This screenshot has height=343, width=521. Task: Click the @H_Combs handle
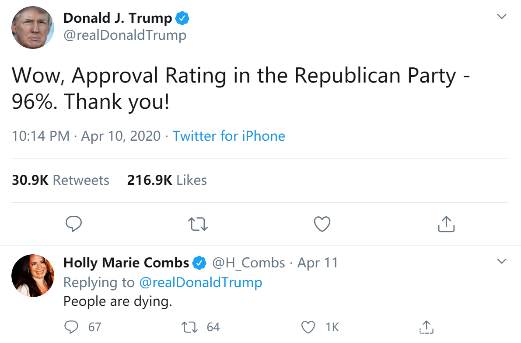[x=248, y=263]
